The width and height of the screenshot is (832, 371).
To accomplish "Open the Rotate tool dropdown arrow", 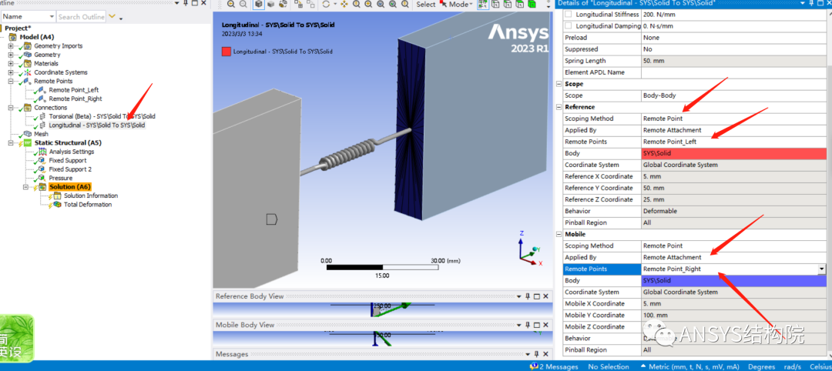I will (335, 5).
